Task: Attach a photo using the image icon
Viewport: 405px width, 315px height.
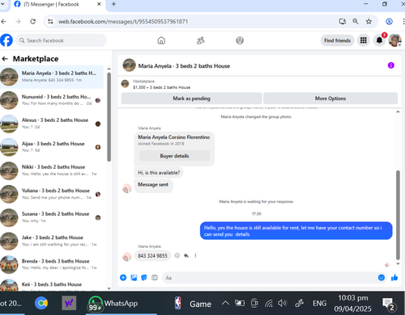Action: (134, 278)
